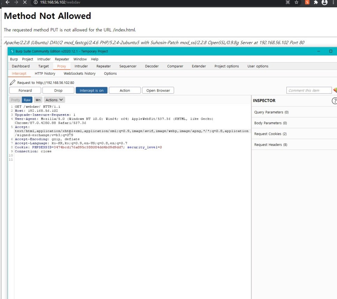
Task: Open the Intruder menu in menu bar
Action: 44,59
